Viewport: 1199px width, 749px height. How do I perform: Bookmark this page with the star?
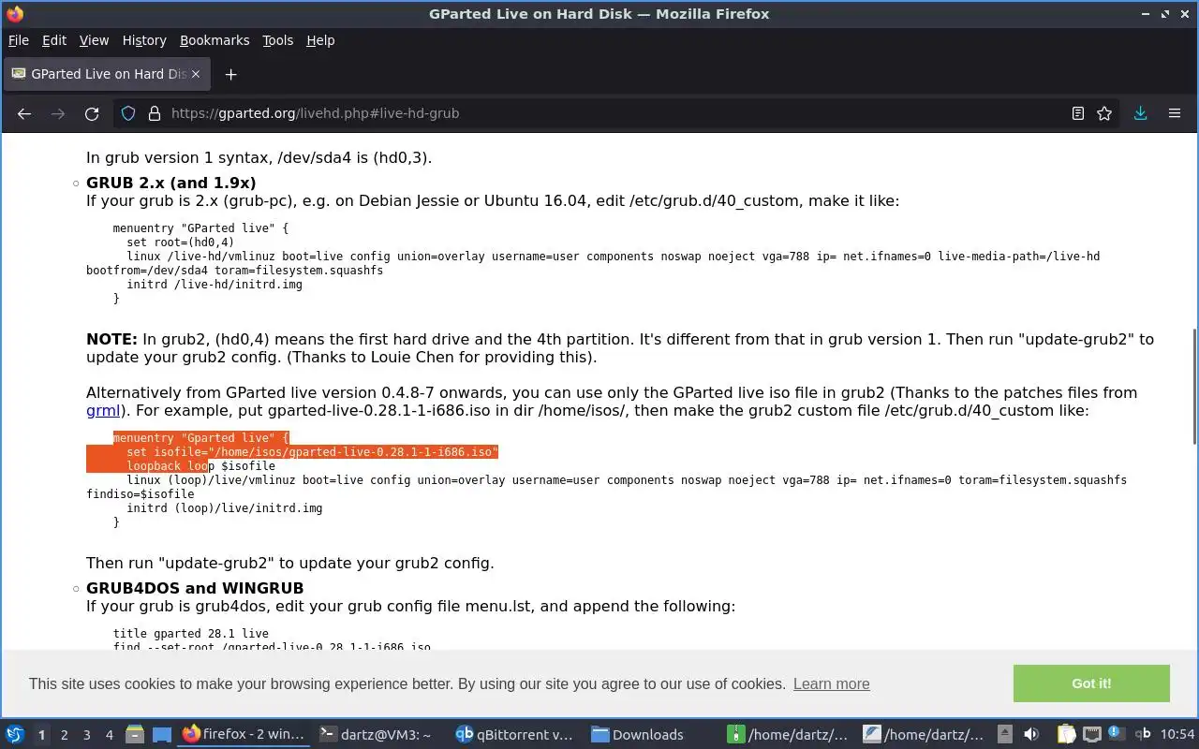(1104, 113)
